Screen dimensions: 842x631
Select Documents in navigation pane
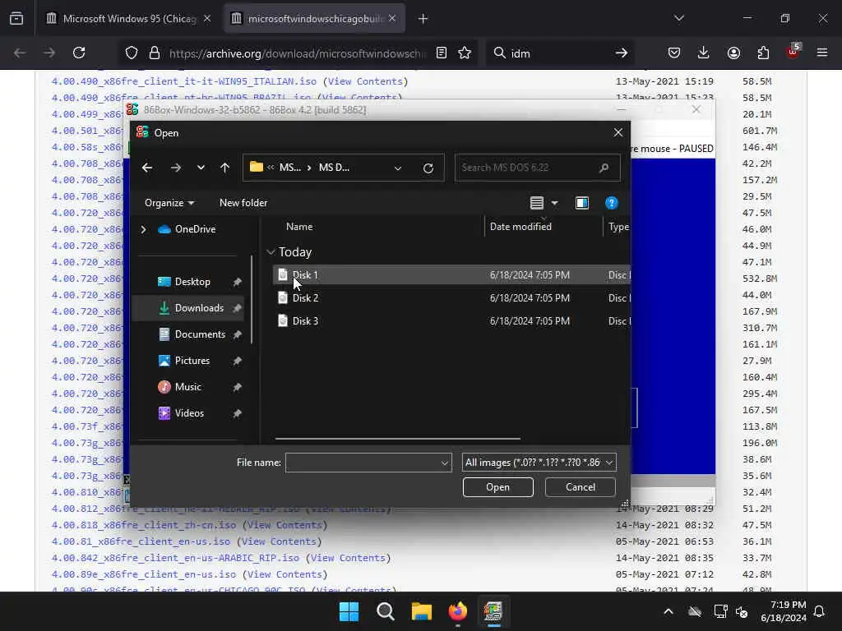(200, 334)
